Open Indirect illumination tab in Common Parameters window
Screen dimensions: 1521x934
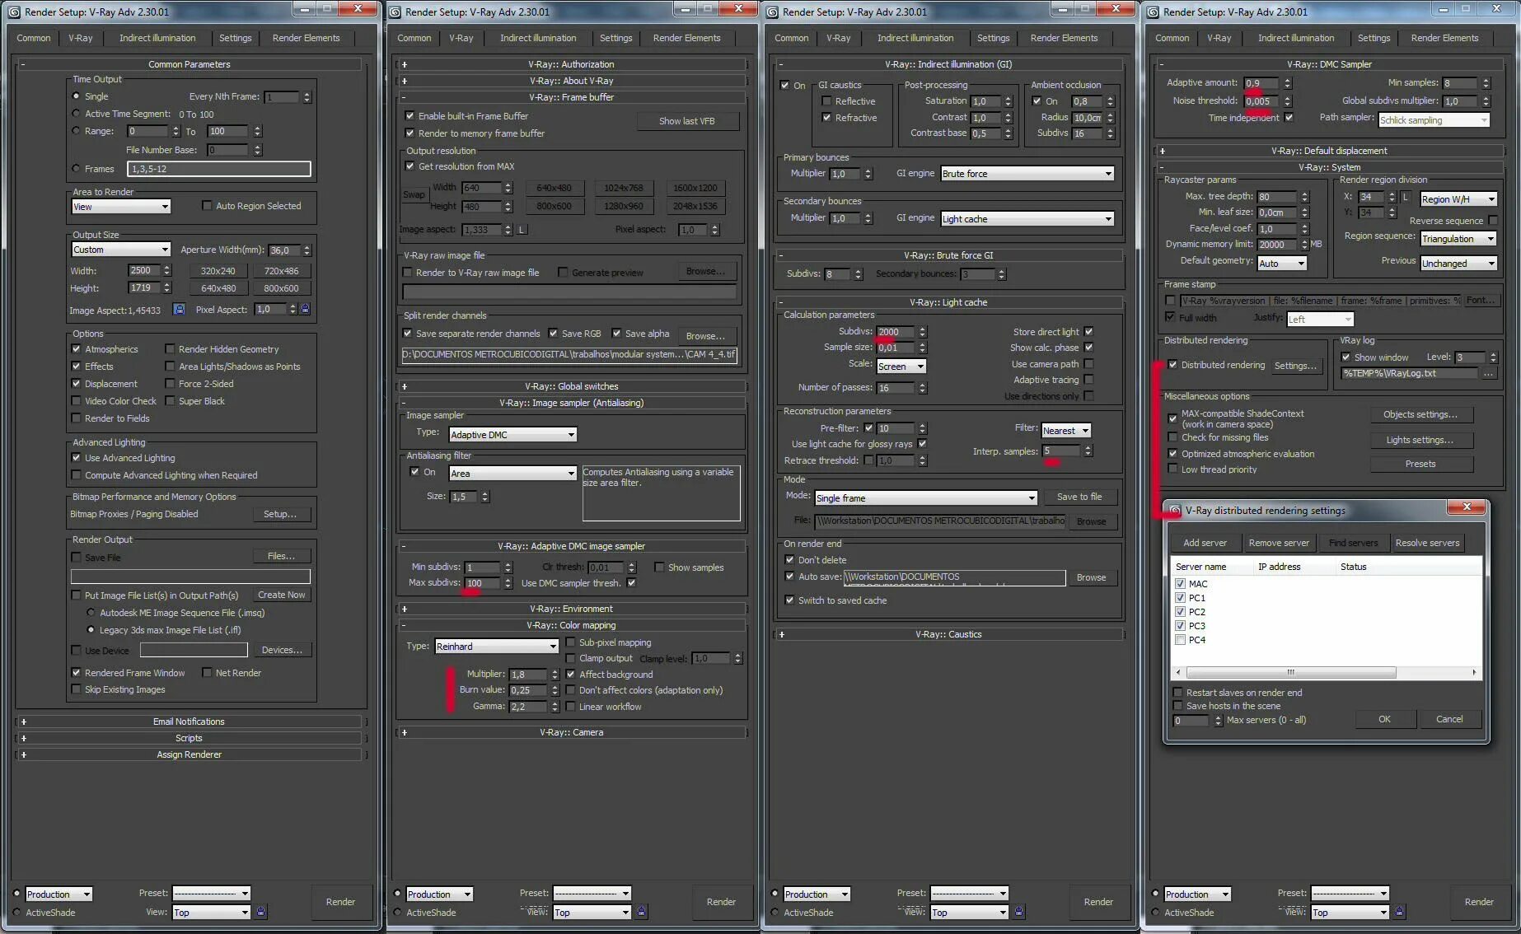pyautogui.click(x=157, y=38)
